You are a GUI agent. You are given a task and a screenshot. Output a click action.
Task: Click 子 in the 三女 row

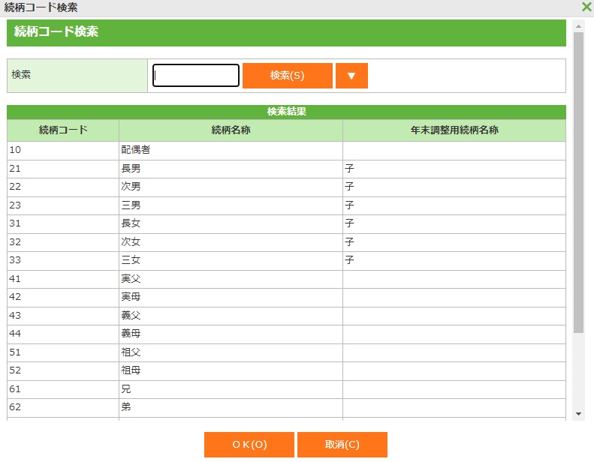point(454,260)
